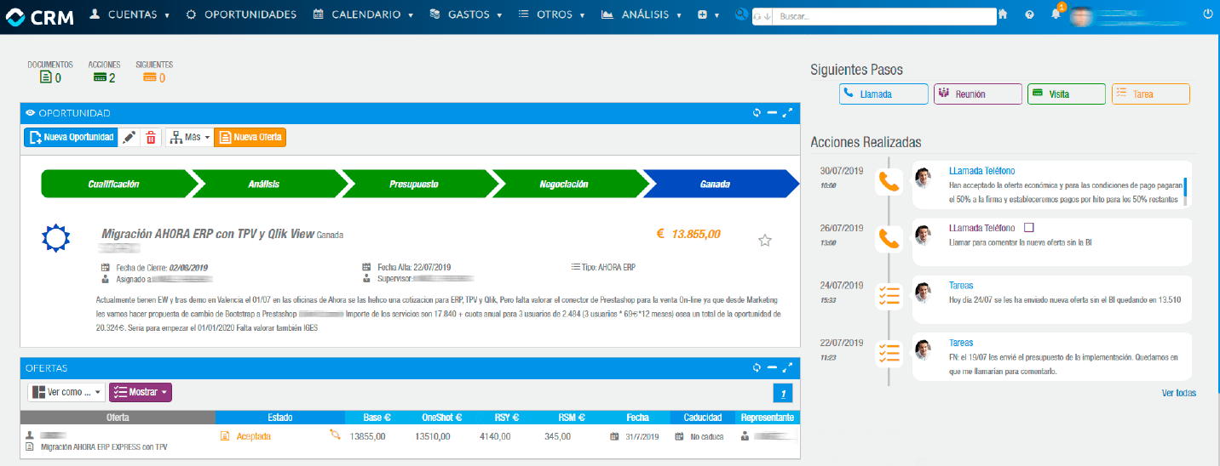Open the Documentos counter
1220x466 pixels.
click(x=50, y=71)
